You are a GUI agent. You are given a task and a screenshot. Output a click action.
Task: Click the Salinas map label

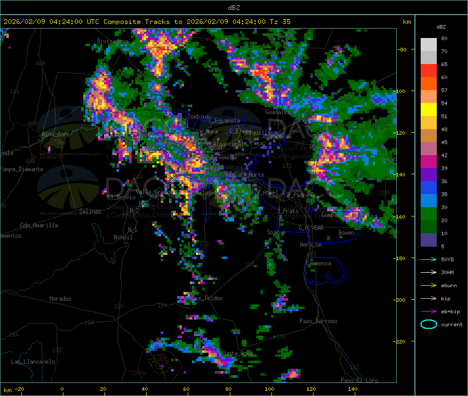[90, 211]
